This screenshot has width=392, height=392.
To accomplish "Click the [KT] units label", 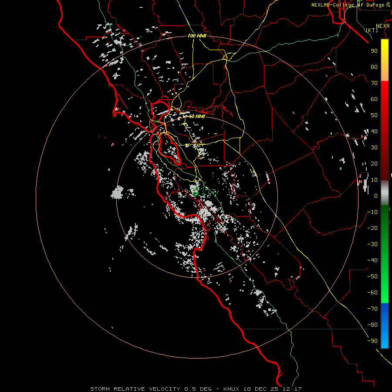I will [372, 30].
